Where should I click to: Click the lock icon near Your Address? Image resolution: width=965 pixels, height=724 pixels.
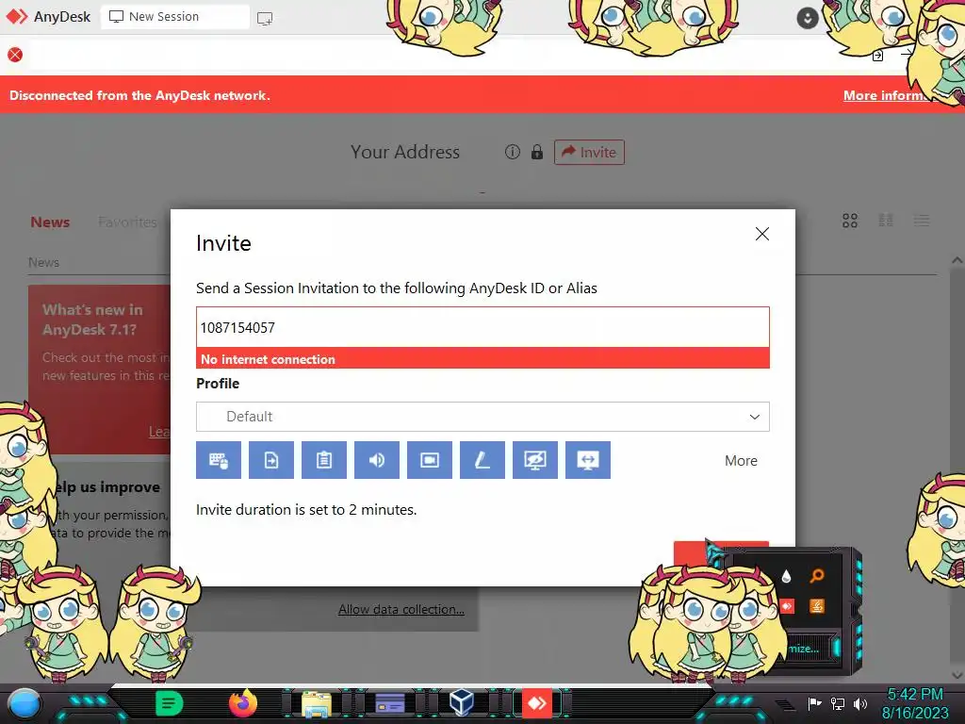(536, 152)
